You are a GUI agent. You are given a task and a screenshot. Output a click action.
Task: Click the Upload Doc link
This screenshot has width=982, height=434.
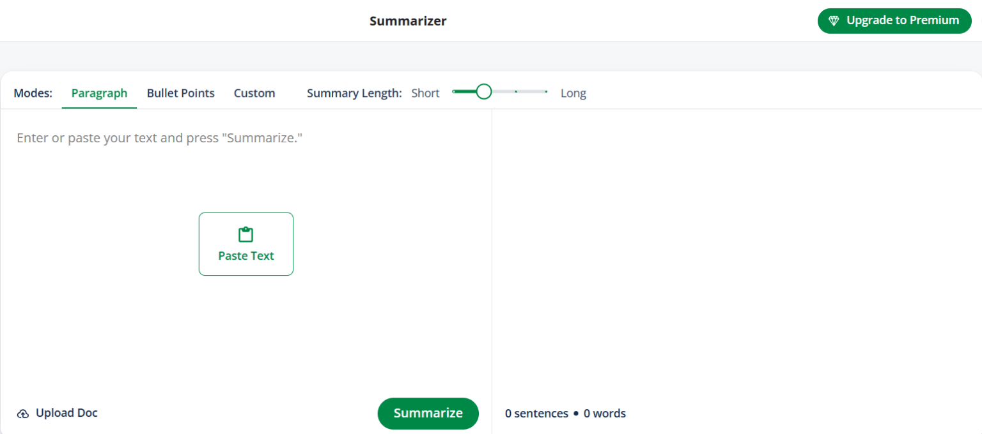click(66, 413)
